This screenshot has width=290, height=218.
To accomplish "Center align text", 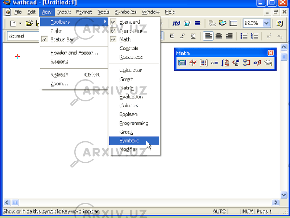I will tap(219, 36).
